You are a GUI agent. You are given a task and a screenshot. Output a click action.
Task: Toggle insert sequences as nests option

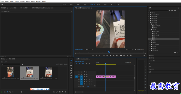76,64
